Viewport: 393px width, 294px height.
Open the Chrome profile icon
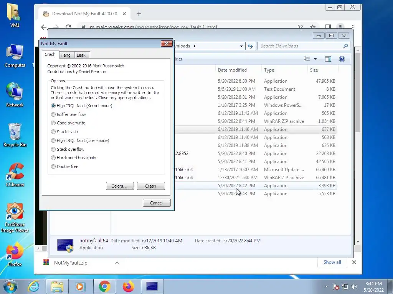340,27
